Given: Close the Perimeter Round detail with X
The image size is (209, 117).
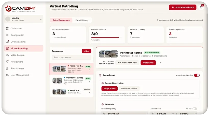Looking at the screenshot, I should pos(160,63).
